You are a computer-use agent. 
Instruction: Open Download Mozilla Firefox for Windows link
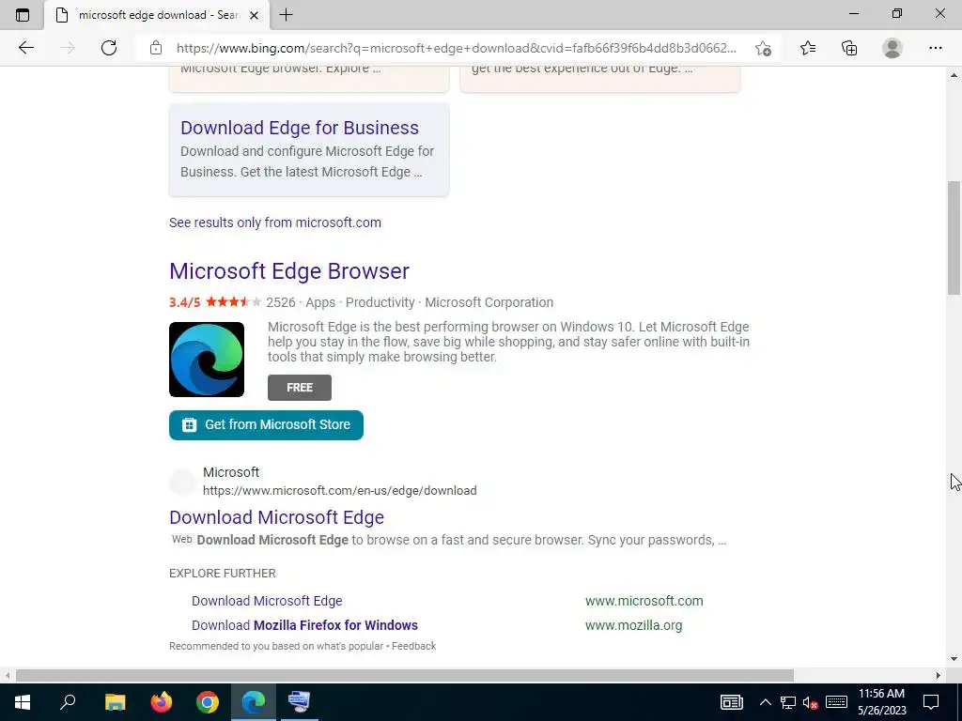coord(305,625)
